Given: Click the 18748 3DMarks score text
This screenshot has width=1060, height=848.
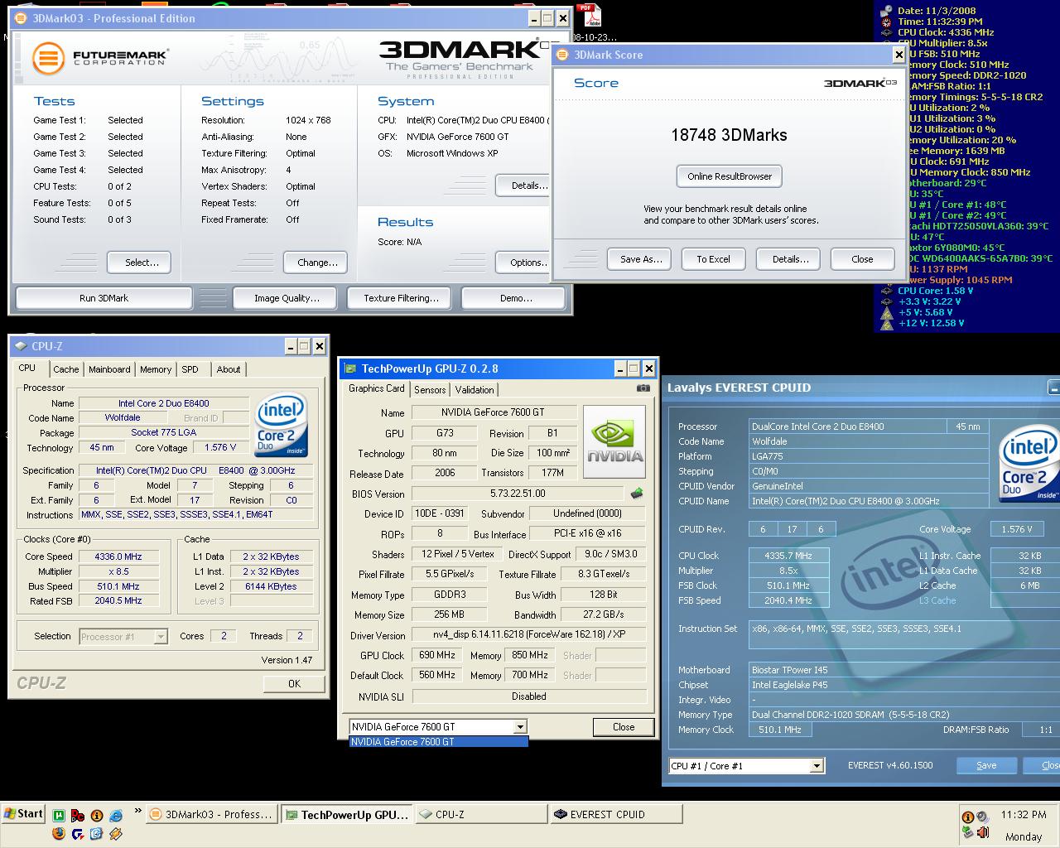Looking at the screenshot, I should [729, 135].
